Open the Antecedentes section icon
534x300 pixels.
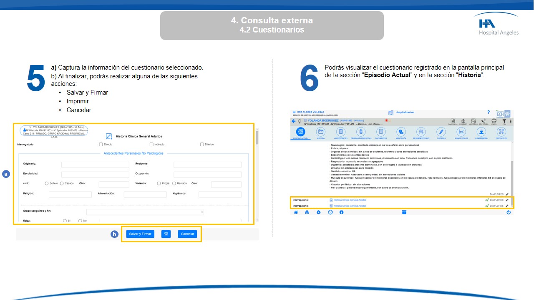coord(341,132)
